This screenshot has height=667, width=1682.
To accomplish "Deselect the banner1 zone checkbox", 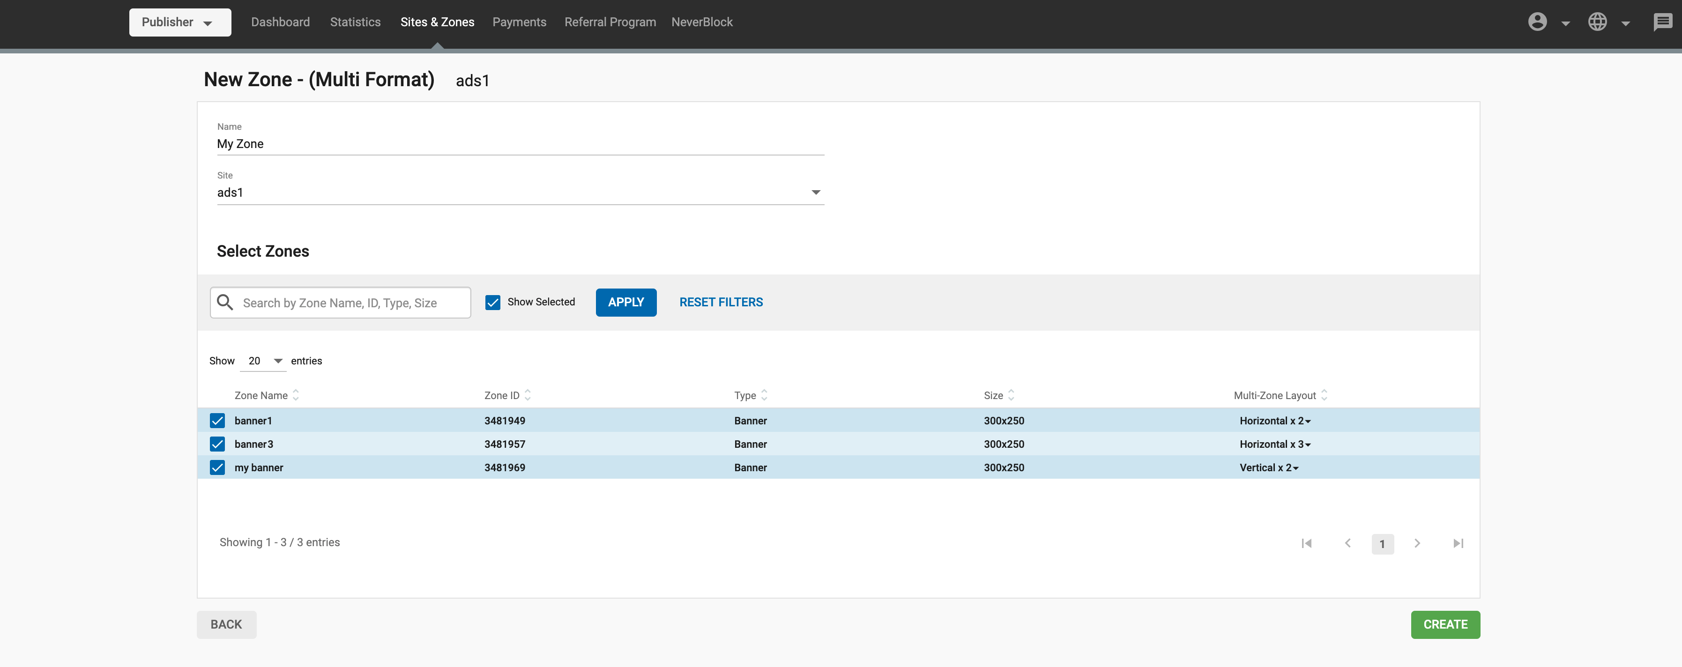I will [x=217, y=420].
